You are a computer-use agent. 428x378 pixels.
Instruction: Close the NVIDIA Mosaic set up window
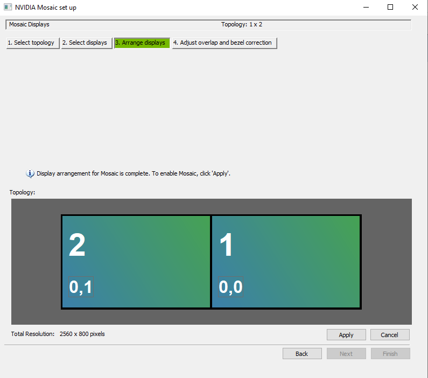415,8
